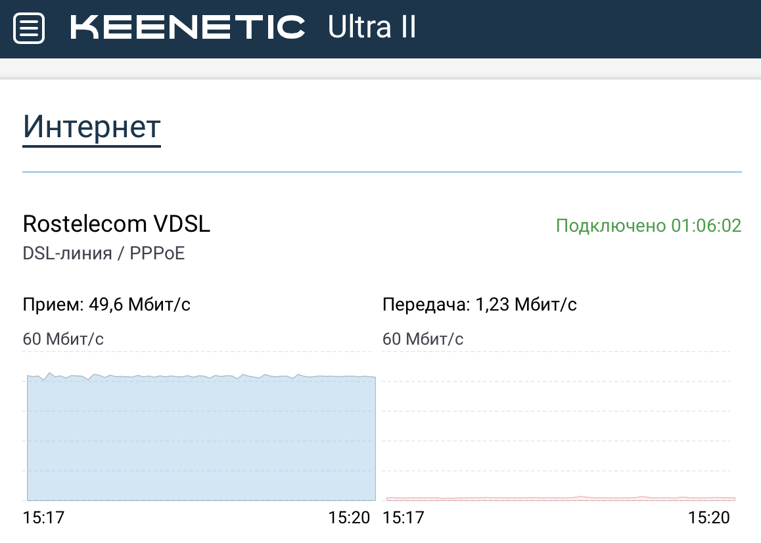
Task: Open the hamburger navigation menu
Action: (28, 28)
